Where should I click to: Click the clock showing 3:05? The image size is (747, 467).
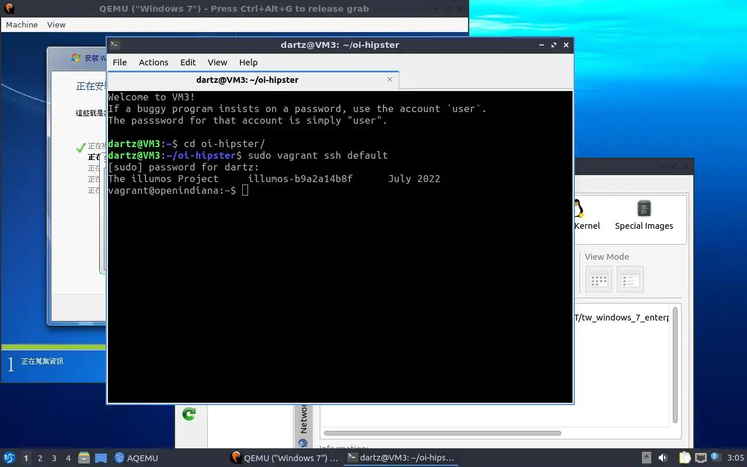[x=735, y=458]
